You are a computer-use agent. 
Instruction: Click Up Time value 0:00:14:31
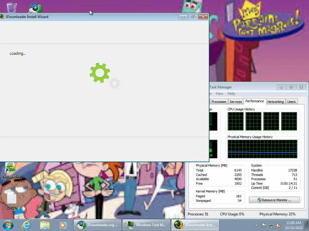click(289, 183)
